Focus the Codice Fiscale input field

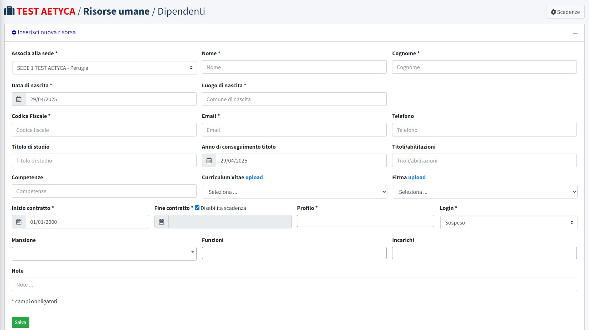(x=104, y=130)
